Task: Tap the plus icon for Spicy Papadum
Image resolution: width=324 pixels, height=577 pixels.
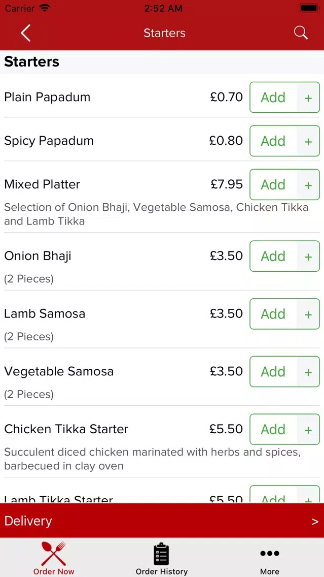Action: pyautogui.click(x=308, y=141)
